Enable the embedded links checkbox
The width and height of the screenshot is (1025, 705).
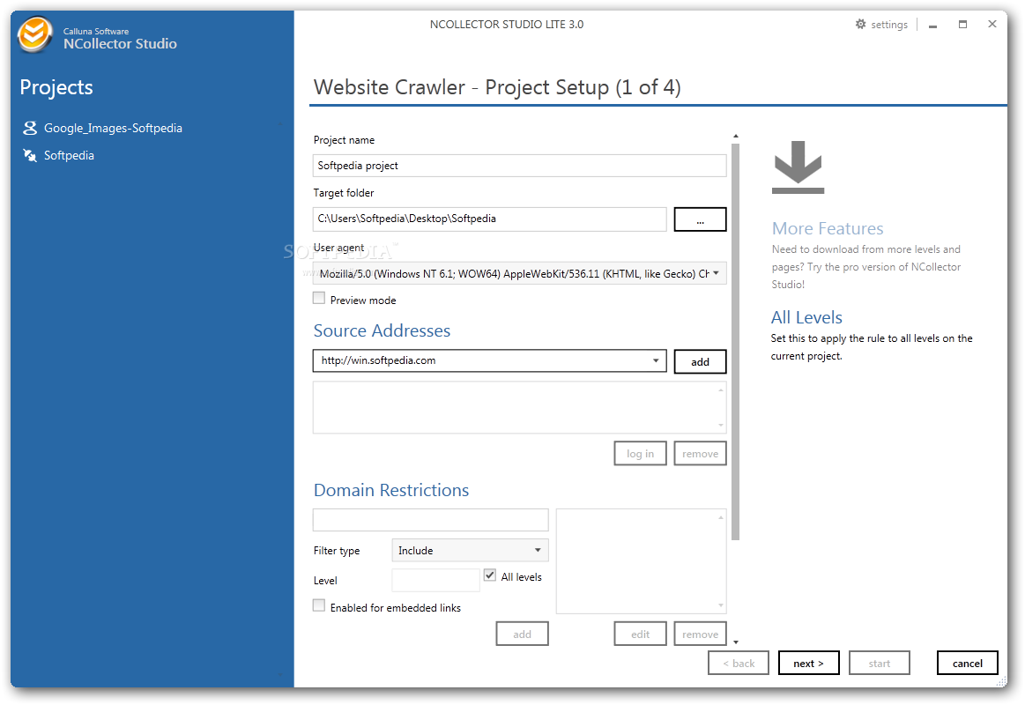[319, 605]
